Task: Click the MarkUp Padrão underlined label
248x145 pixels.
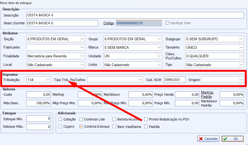Action: [x=207, y=94]
